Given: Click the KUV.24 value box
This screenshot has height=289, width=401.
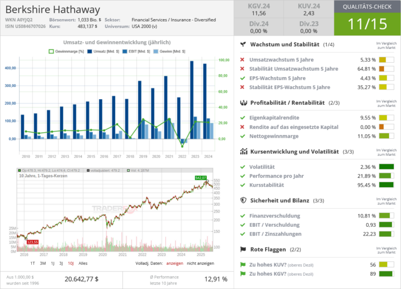Looking at the screenshot, I should (309, 9).
